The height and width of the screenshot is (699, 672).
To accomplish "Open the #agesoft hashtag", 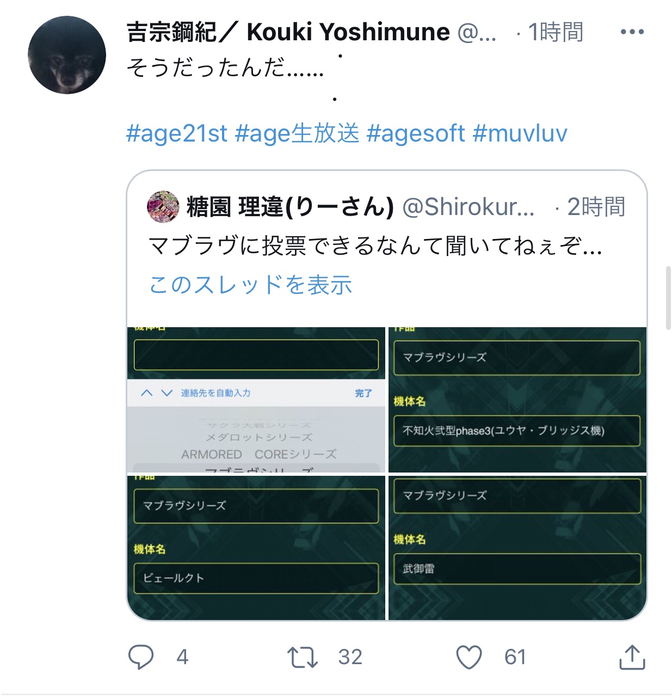I will click(x=416, y=133).
